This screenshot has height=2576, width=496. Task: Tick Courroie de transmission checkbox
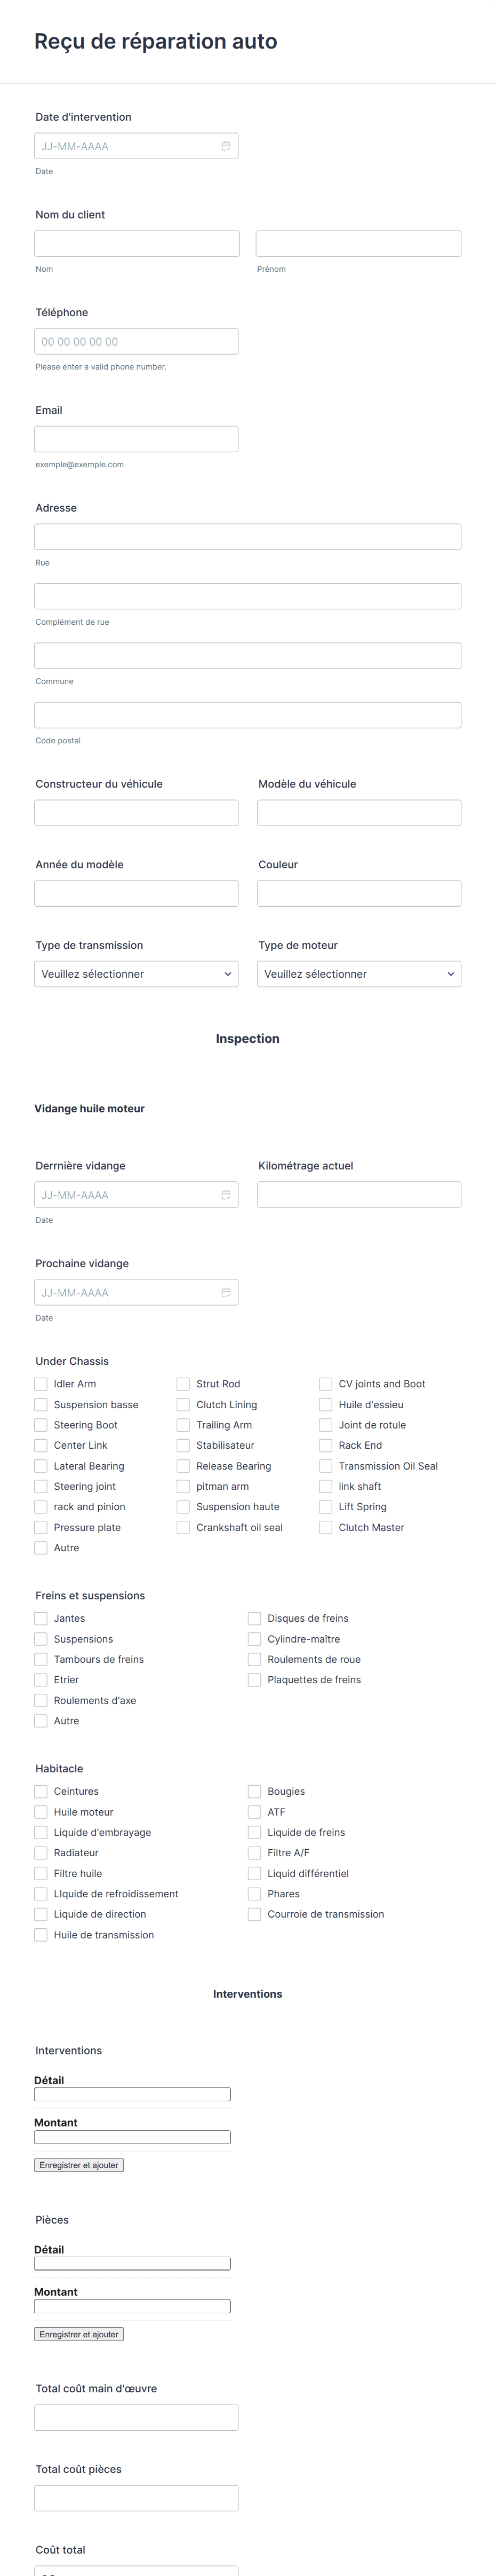(254, 1914)
